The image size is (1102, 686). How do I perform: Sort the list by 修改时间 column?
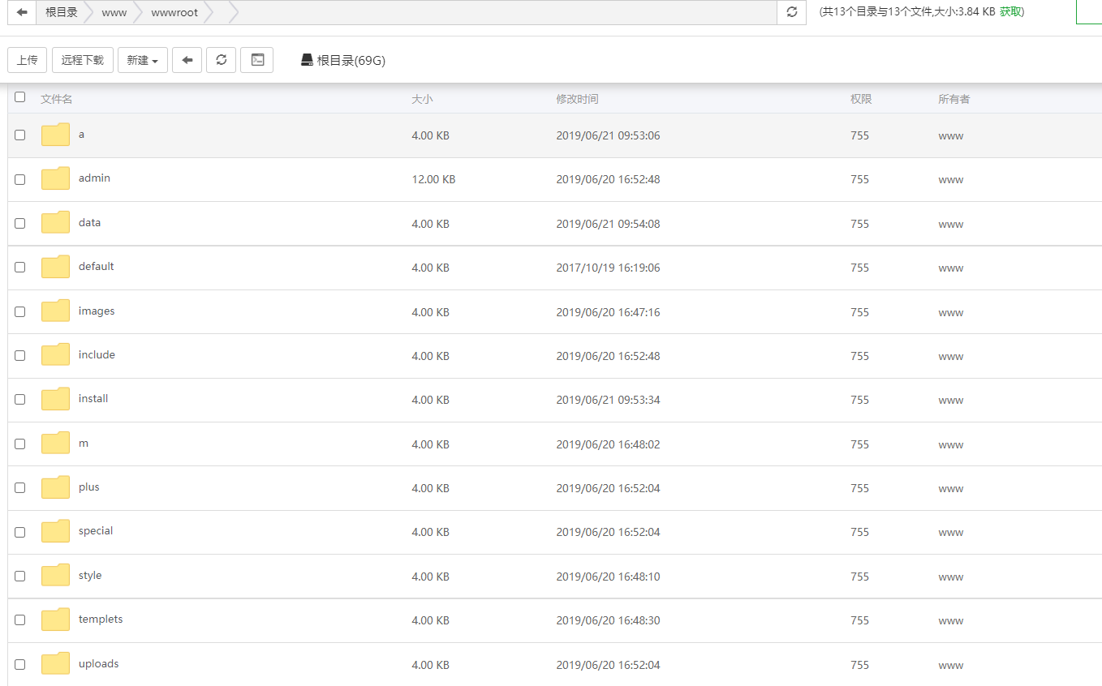point(577,99)
